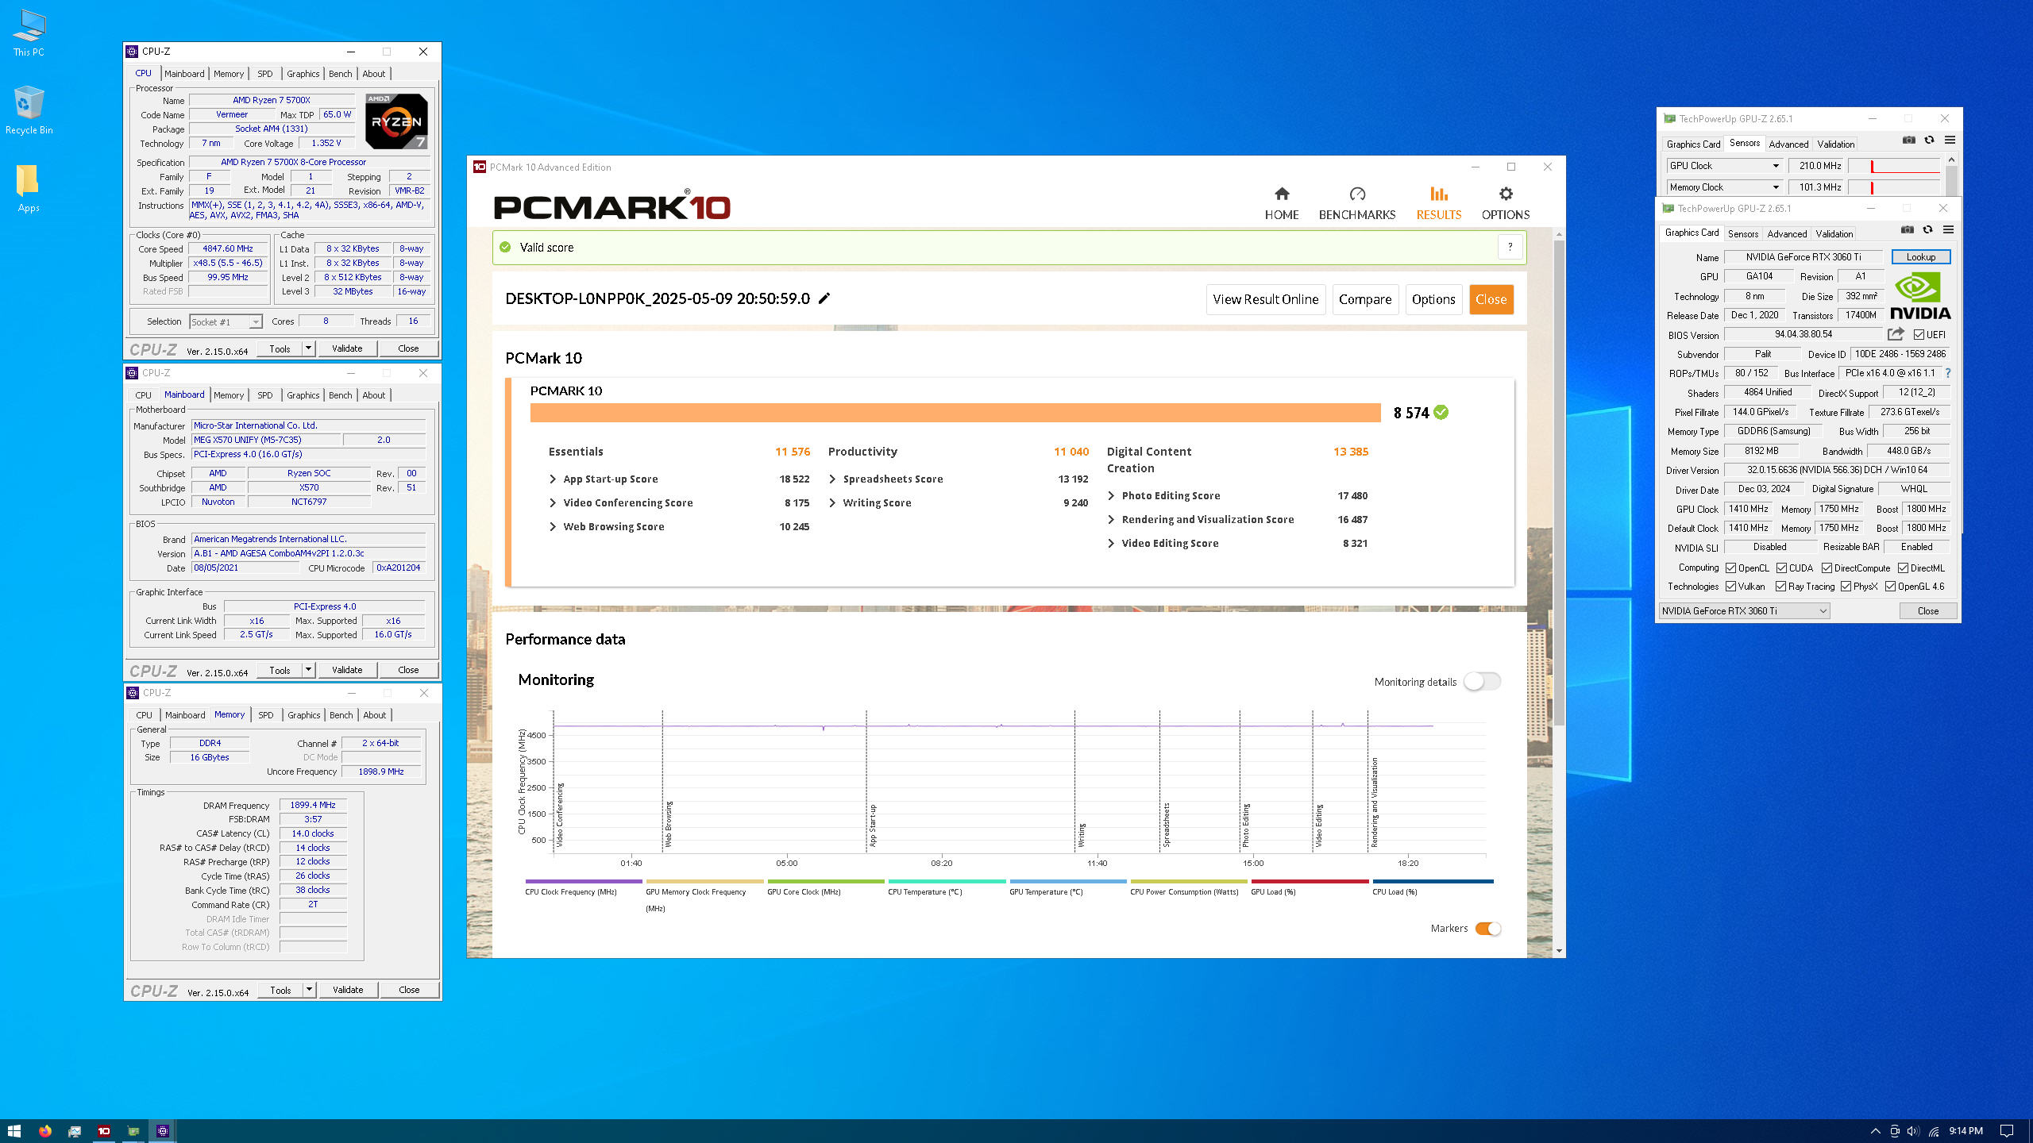Click the BIOS export share icon in GPU-Z
2033x1143 pixels.
tap(1896, 334)
